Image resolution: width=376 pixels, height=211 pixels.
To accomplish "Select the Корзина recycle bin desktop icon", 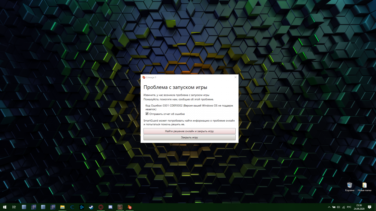I will pos(349,187).
